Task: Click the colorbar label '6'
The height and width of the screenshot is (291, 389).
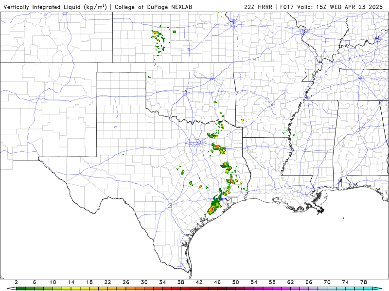Action: coord(35,282)
